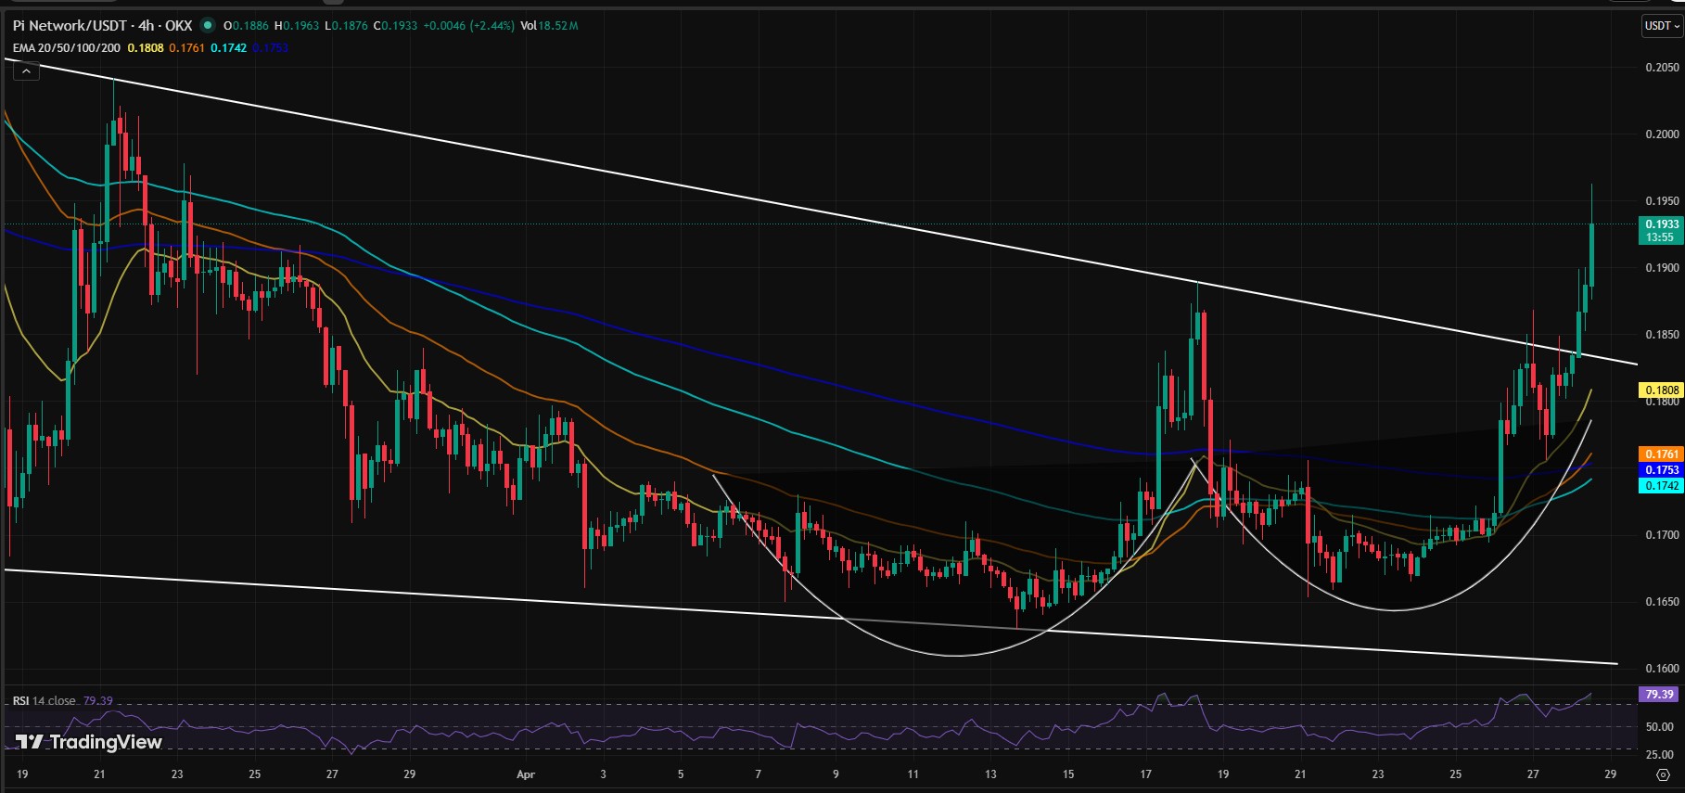Click the 25.00 RSI axis tick
This screenshot has height=793, width=1685.
click(1660, 755)
